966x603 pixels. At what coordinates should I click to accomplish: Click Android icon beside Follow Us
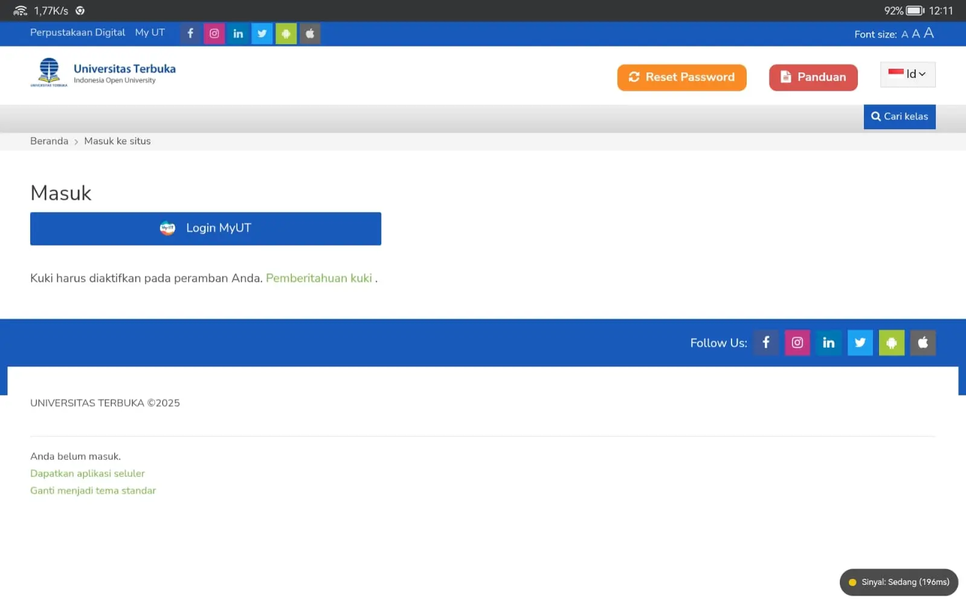point(892,343)
